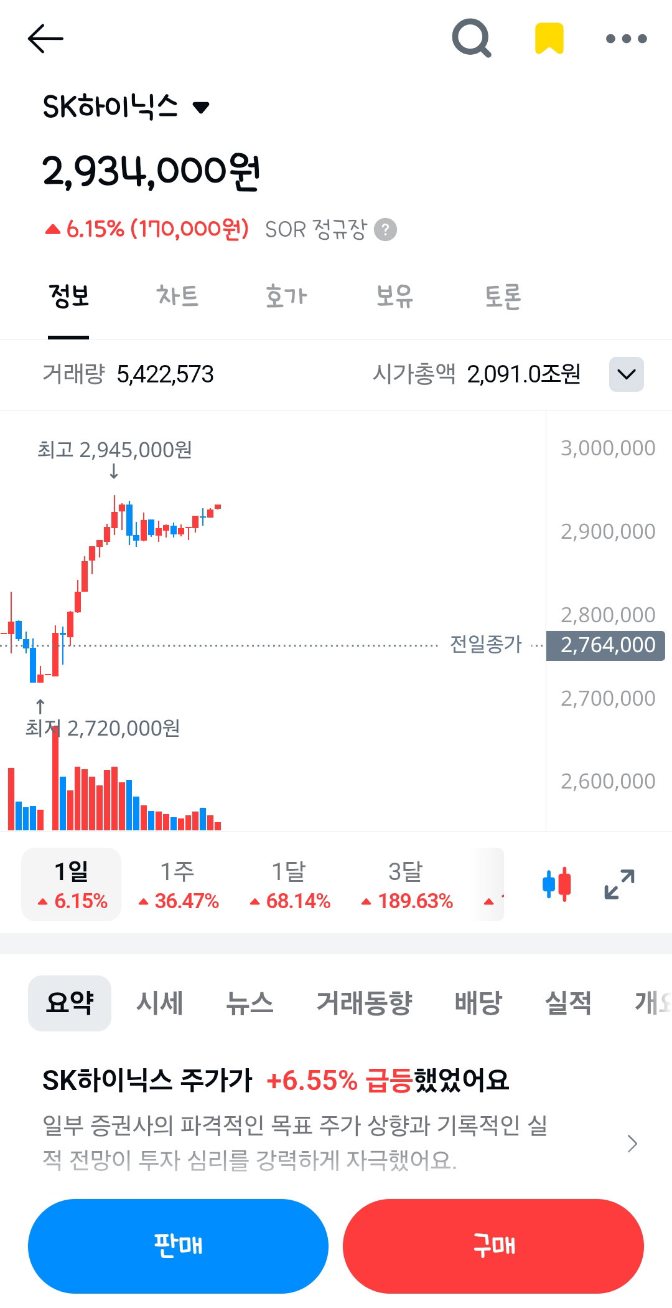This screenshot has height=1308, width=672.
Task: Open the search magnifier icon
Action: tap(472, 39)
